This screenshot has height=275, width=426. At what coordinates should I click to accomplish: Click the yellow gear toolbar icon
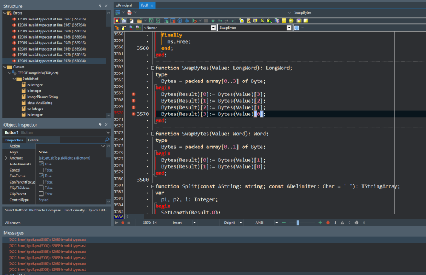coord(291,20)
